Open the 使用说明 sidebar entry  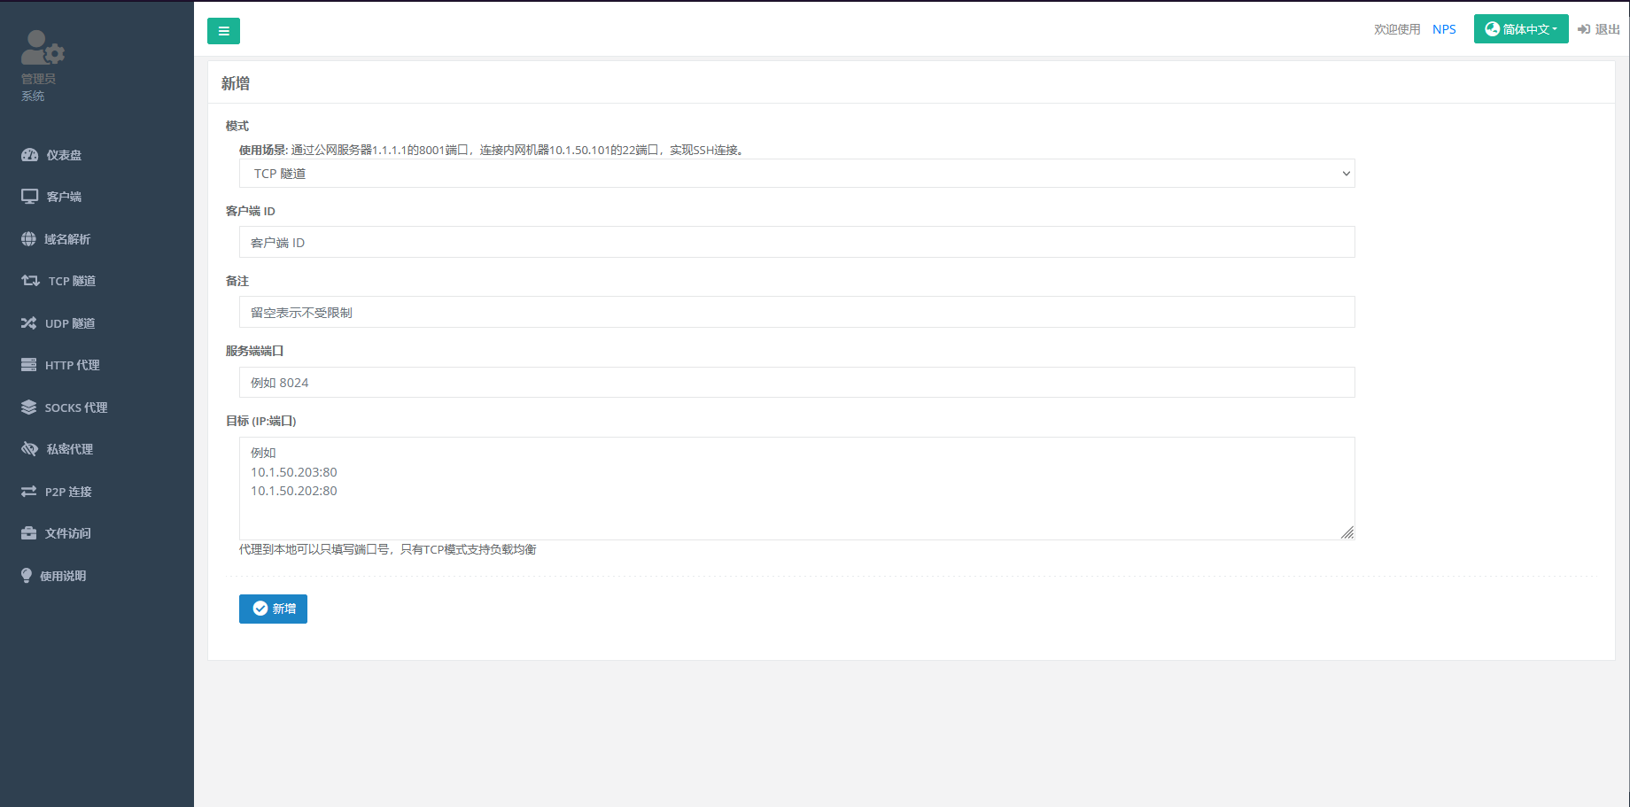pyautogui.click(x=97, y=576)
